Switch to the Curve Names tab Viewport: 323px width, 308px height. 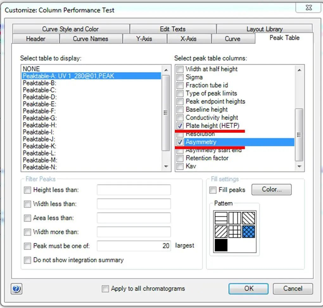coord(91,39)
